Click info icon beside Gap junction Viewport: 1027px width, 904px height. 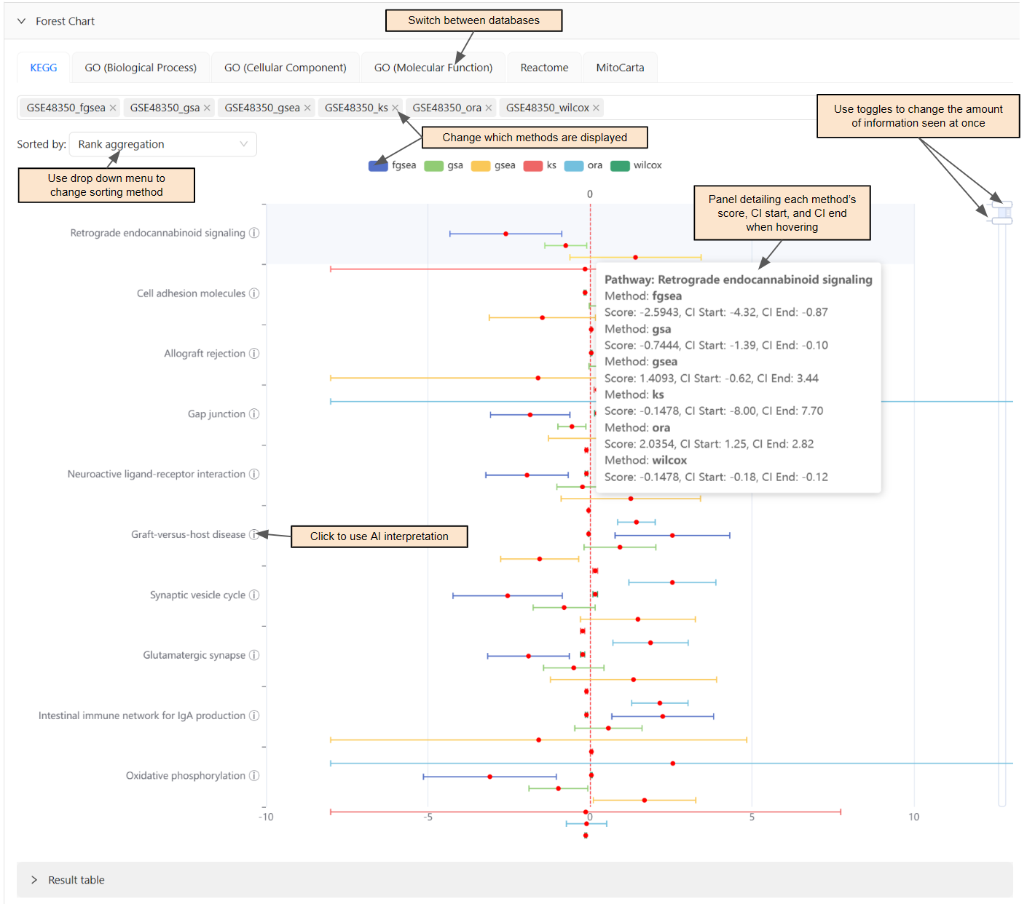click(254, 413)
